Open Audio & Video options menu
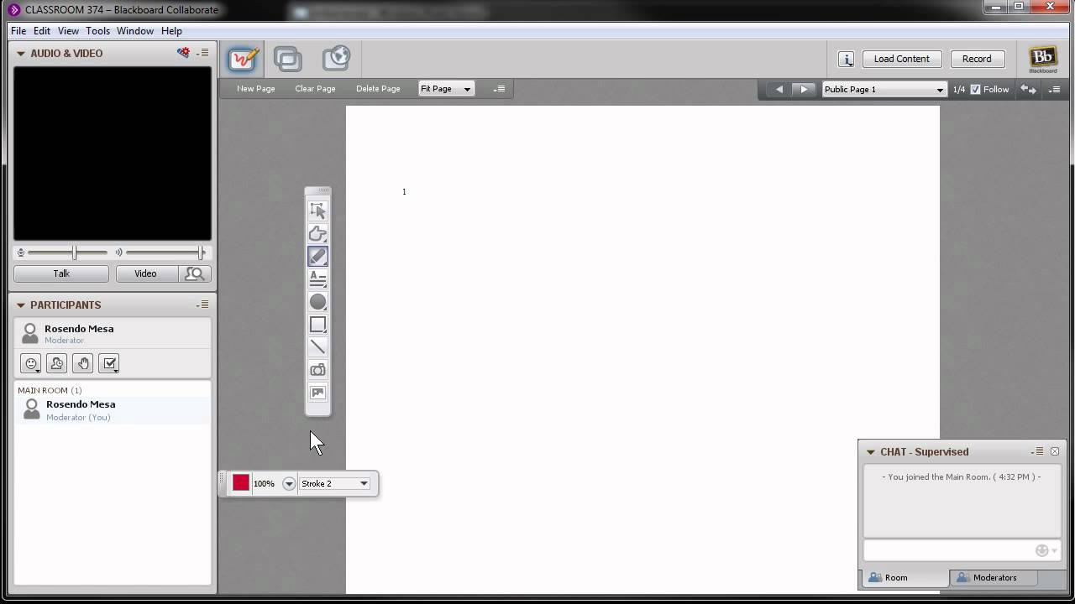 click(203, 53)
